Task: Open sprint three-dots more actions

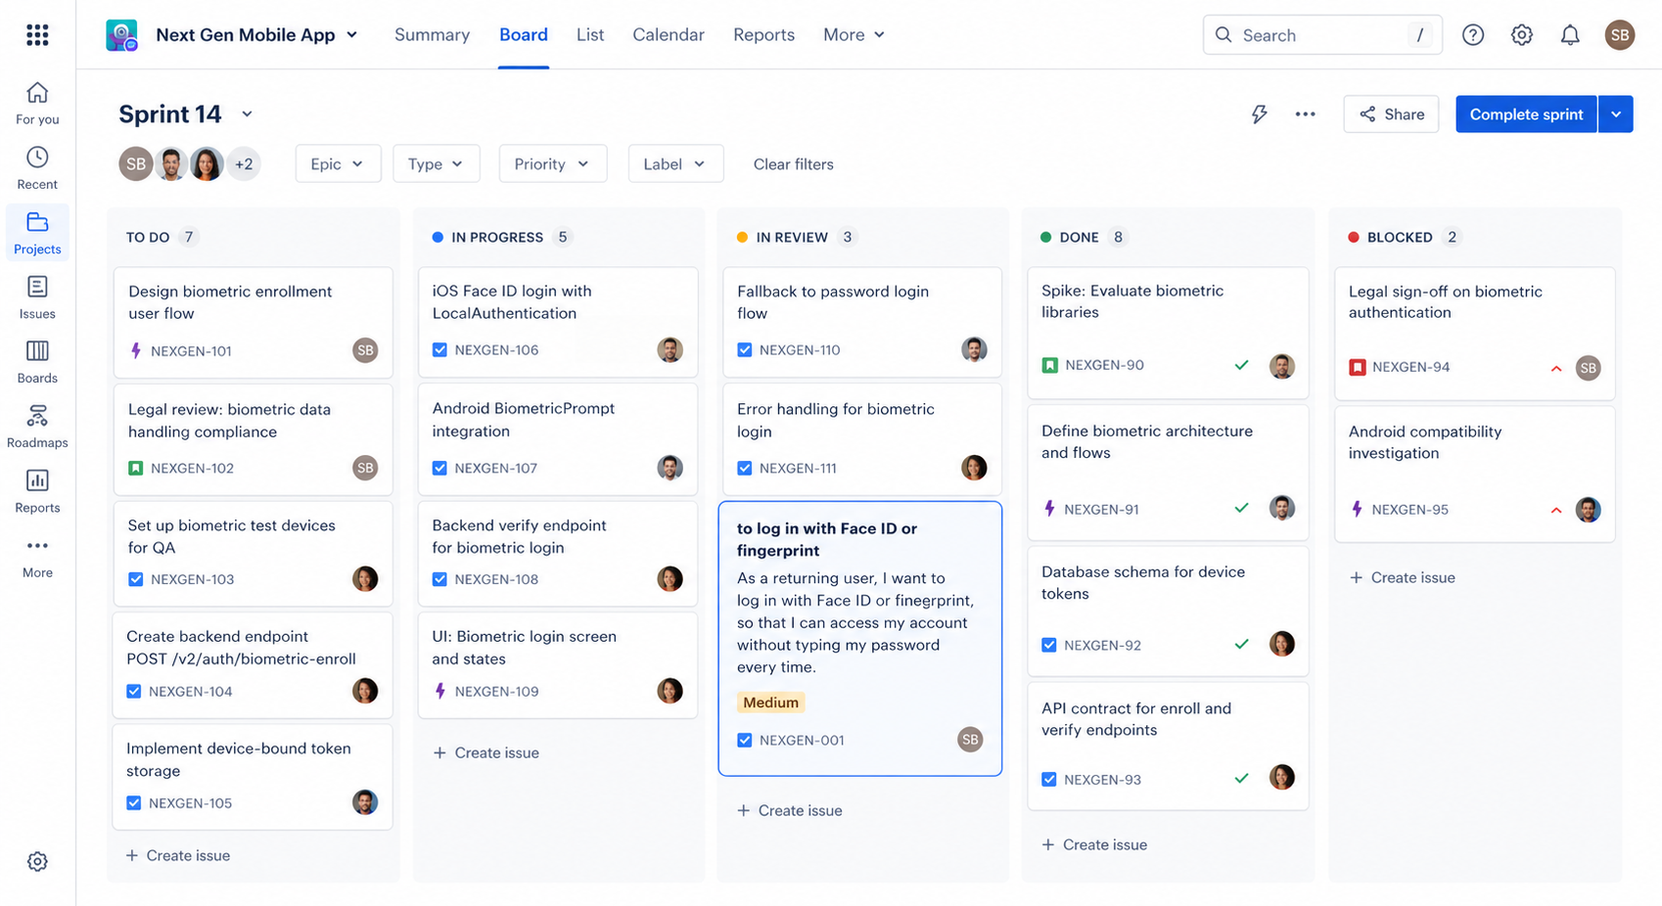Action: pyautogui.click(x=1305, y=114)
